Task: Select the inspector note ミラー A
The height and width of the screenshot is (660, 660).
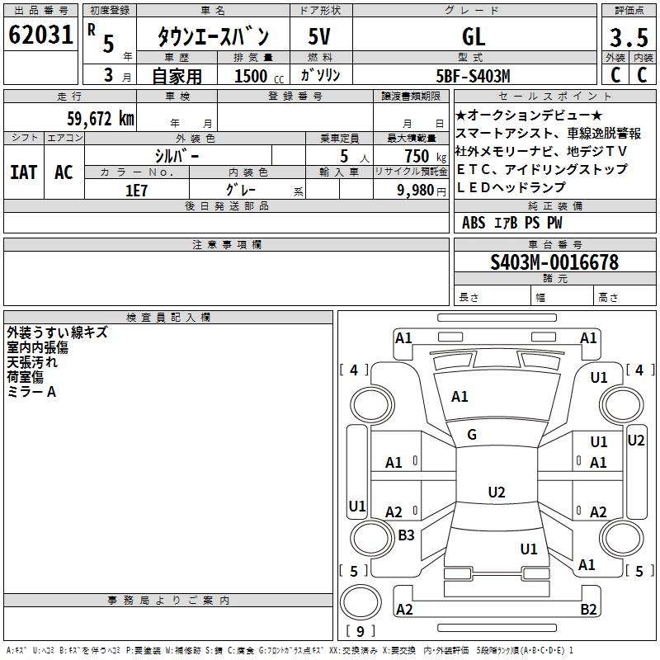Action: coord(31,392)
